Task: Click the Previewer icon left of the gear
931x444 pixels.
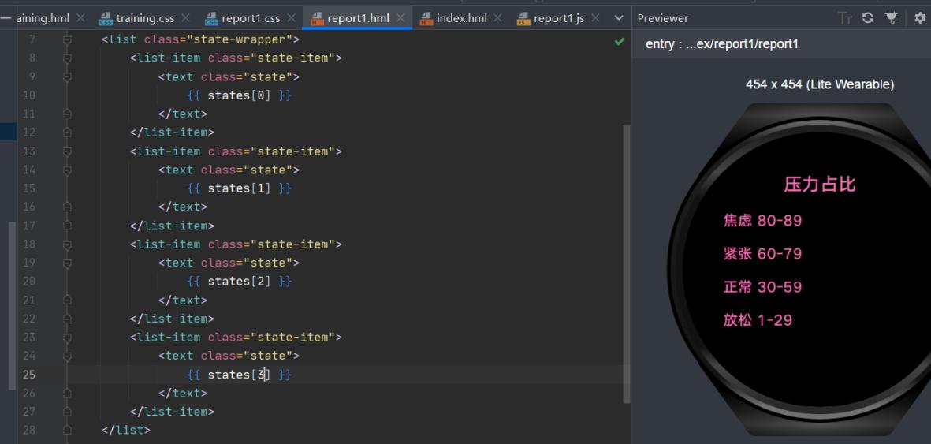Action: (x=893, y=17)
